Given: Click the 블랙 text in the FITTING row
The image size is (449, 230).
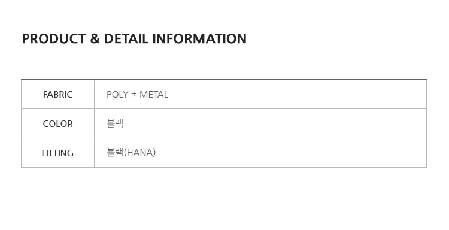Looking at the screenshot, I should [115, 152].
